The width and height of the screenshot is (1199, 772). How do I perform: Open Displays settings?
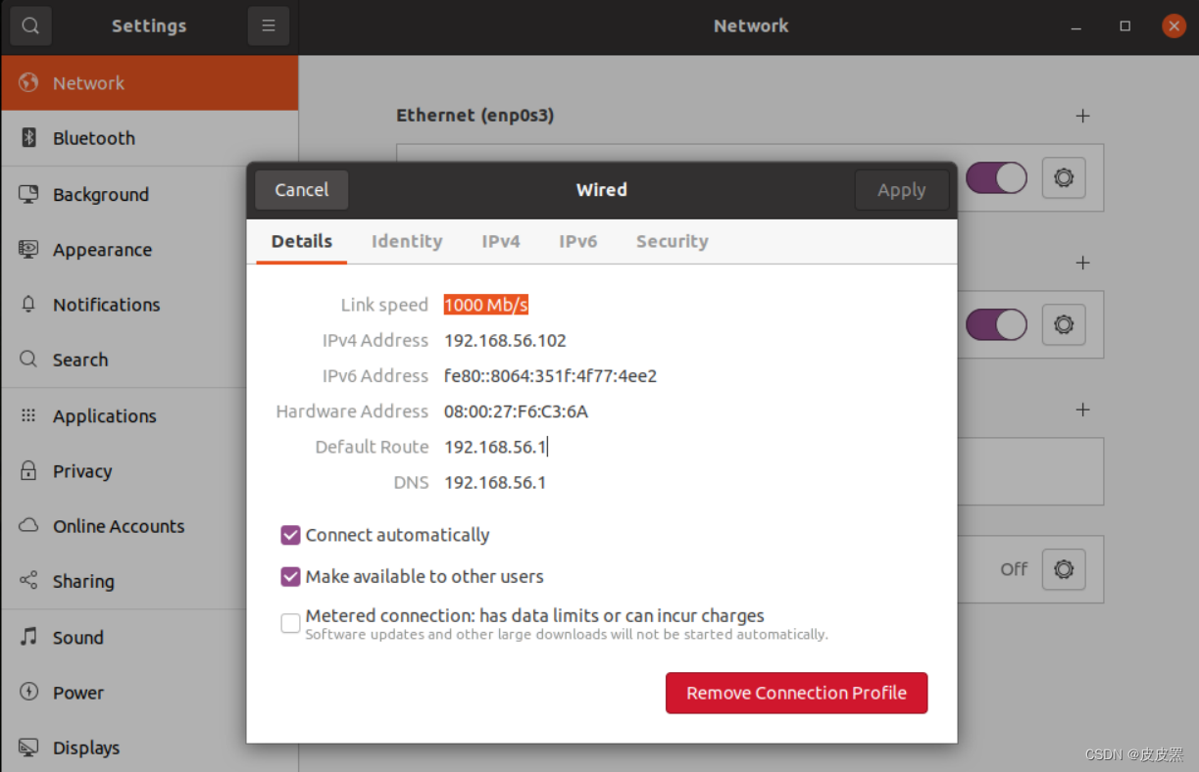tap(85, 747)
